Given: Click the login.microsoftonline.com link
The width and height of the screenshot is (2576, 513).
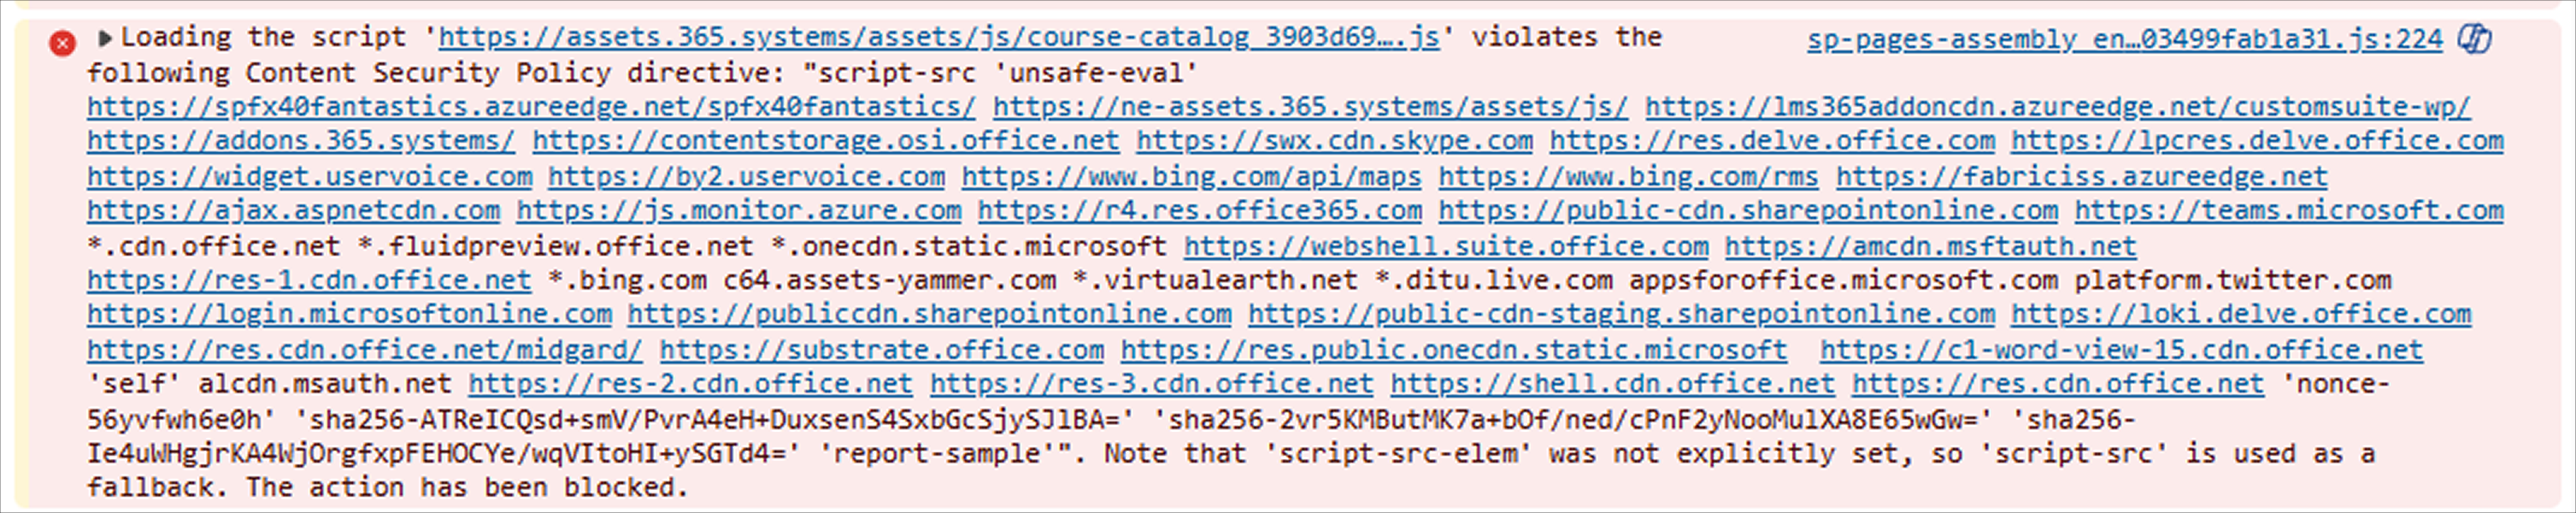Looking at the screenshot, I should pos(349,314).
